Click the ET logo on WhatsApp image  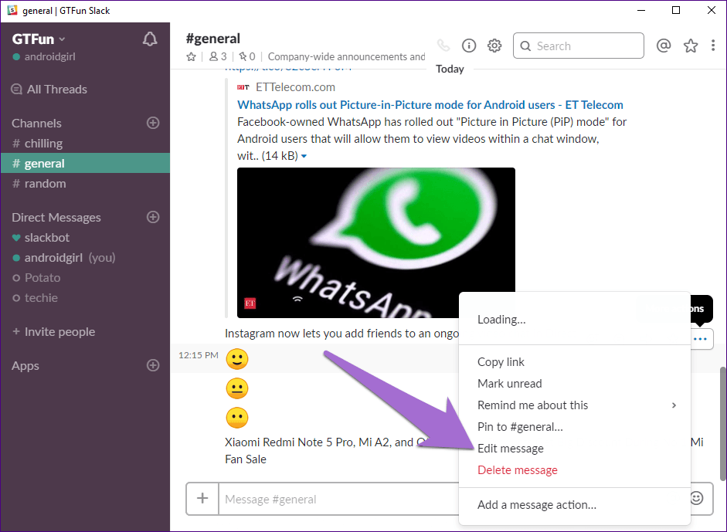click(250, 303)
